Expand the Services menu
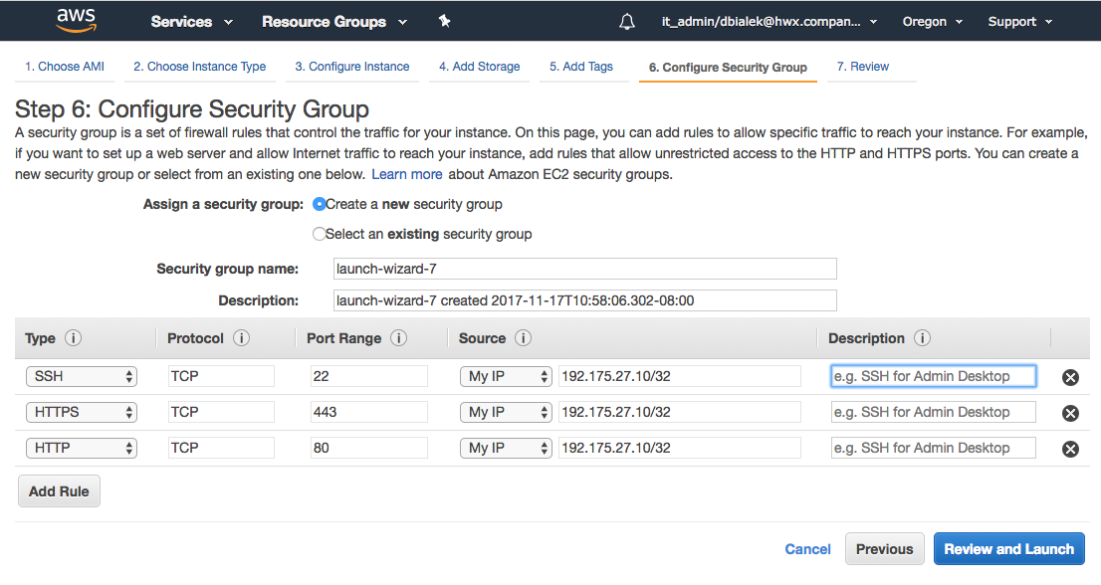1101x585 pixels. pyautogui.click(x=191, y=22)
